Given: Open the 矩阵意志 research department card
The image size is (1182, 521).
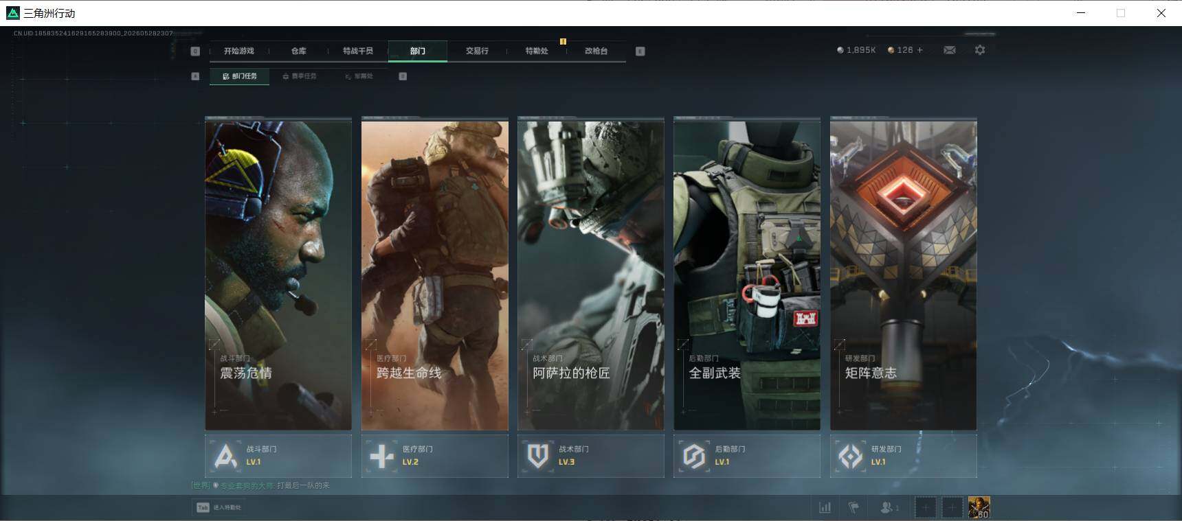Looking at the screenshot, I should 904,275.
